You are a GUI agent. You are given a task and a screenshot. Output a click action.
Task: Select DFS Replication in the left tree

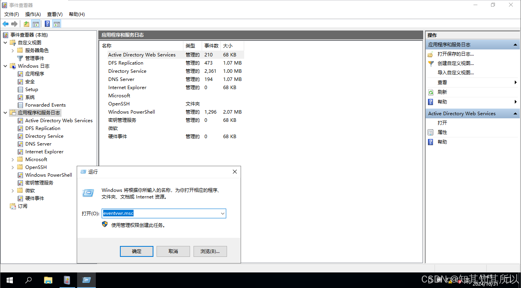[x=43, y=128]
